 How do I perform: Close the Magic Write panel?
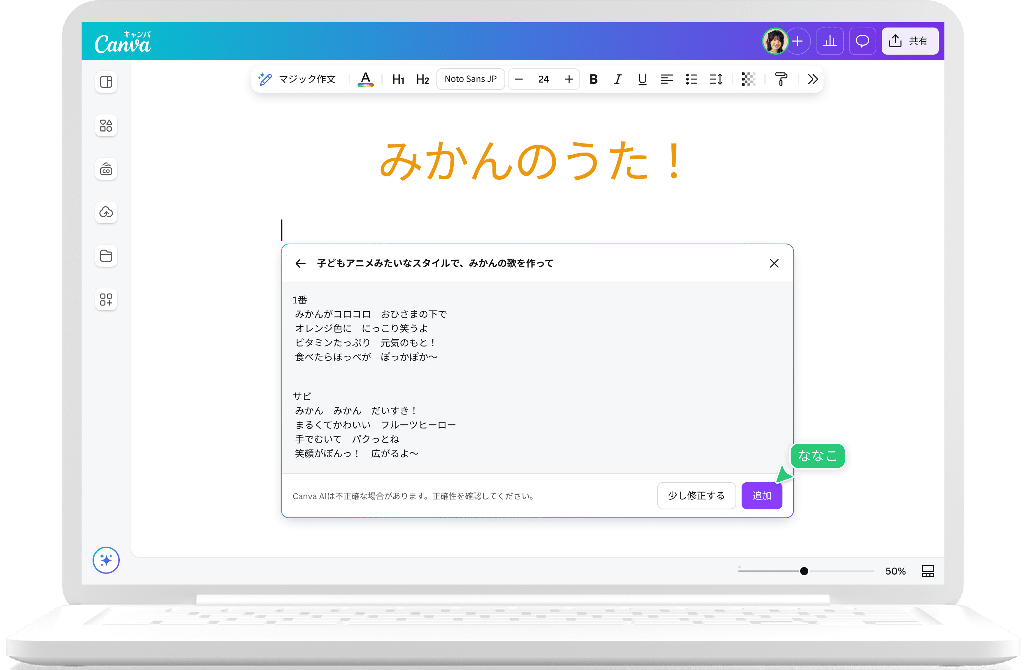click(774, 263)
